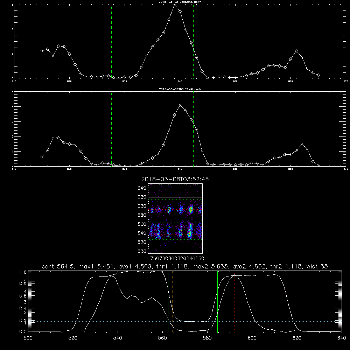Click the green vertical line near 584 in bottom plot
The image size is (350, 350).
pyautogui.click(x=218, y=301)
